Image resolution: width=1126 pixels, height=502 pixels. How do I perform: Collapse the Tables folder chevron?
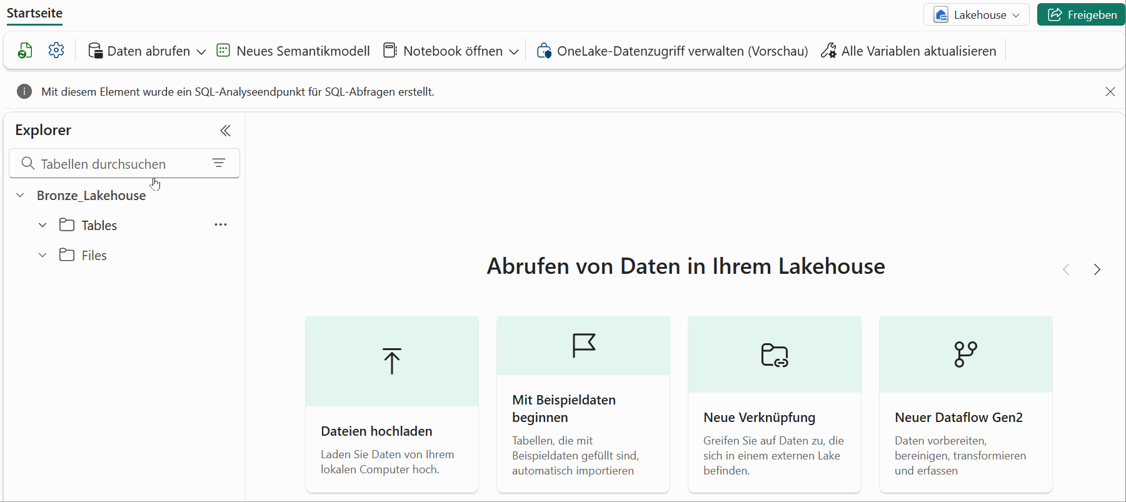(43, 225)
